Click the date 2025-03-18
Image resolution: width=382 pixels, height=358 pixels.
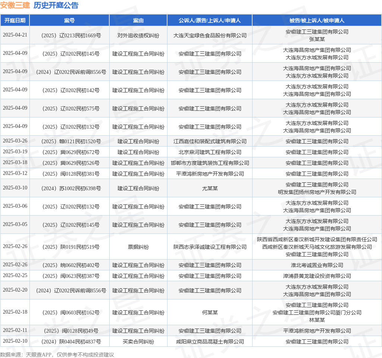15,162
